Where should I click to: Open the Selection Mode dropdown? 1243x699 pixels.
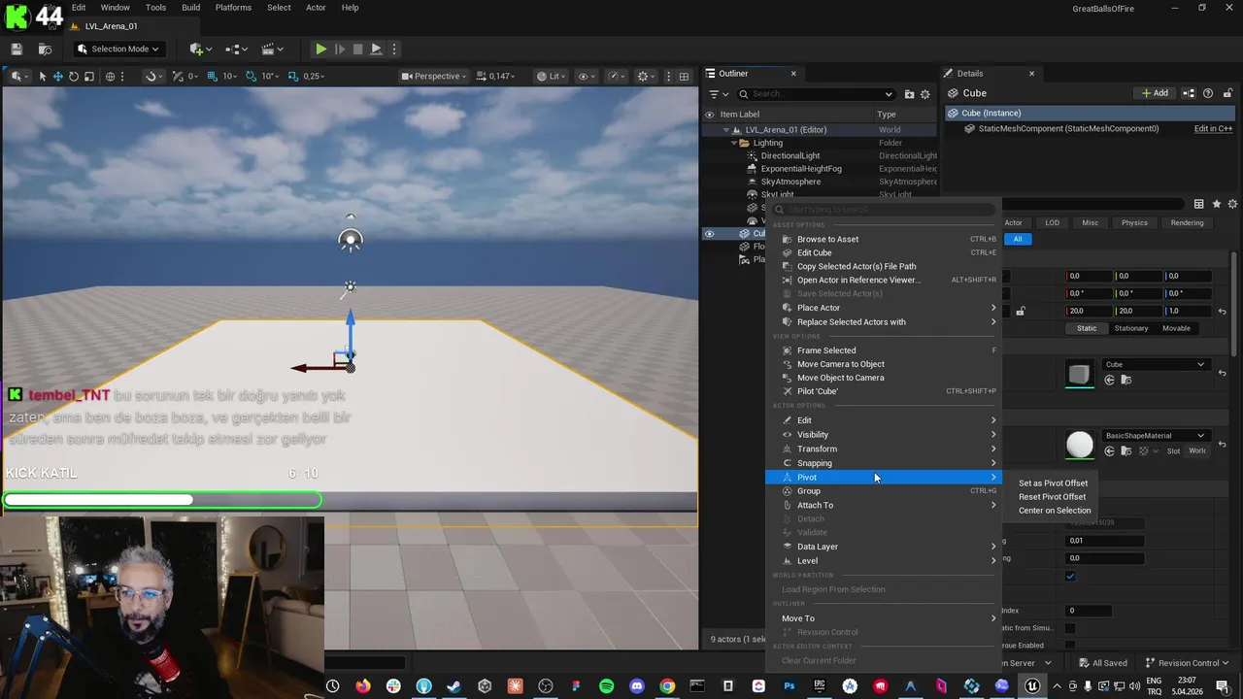tap(118, 49)
